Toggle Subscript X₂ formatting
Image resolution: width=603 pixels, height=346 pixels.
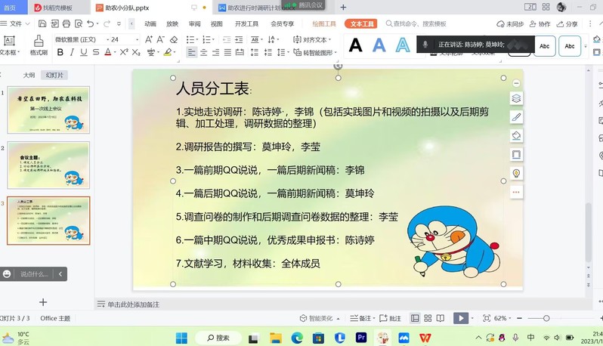click(136, 52)
